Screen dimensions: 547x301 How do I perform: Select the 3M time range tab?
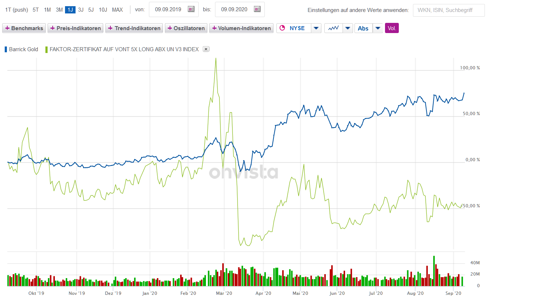pos(59,9)
